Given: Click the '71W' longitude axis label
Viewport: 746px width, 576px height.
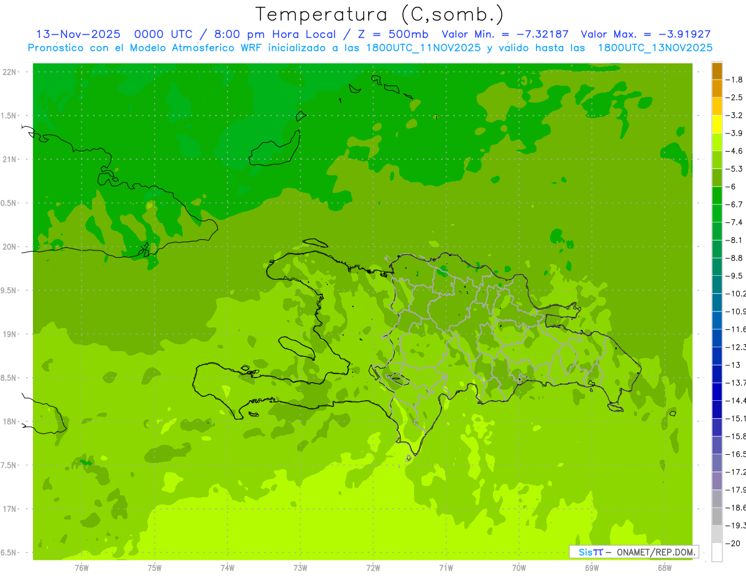Looking at the screenshot, I should [446, 568].
